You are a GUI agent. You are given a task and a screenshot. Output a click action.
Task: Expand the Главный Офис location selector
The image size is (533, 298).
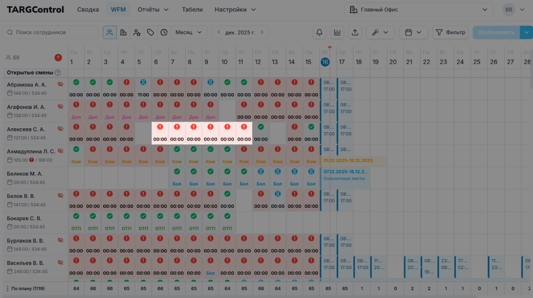point(418,10)
